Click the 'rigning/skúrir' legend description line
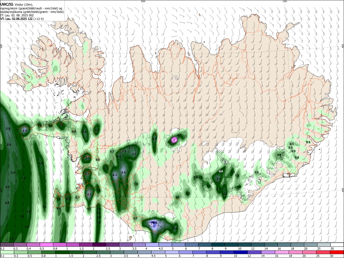Screen dimensions: 344x258 click(x=31, y=8)
